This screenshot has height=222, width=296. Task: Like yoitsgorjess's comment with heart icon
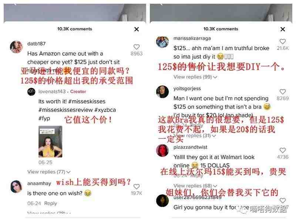(282, 91)
